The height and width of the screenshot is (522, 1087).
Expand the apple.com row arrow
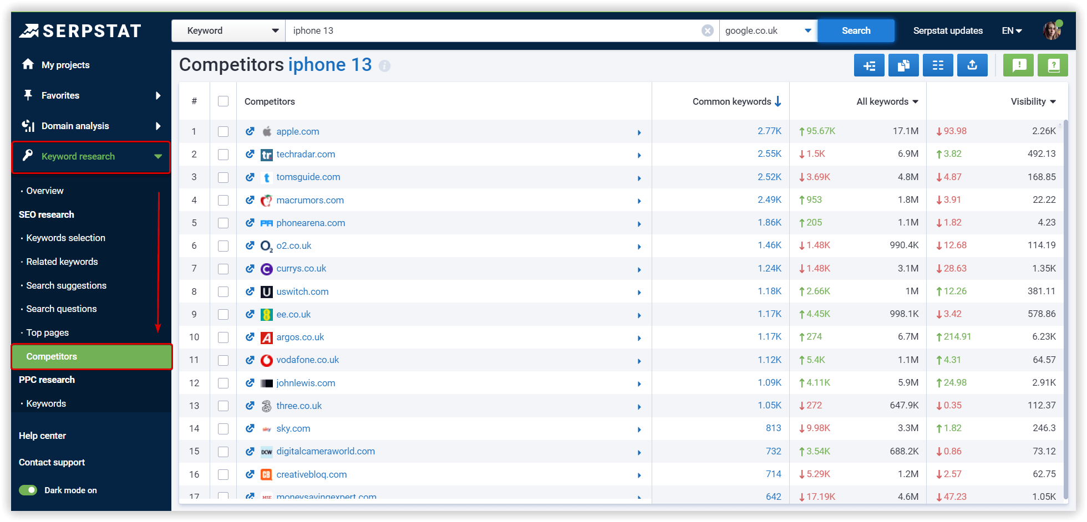pyautogui.click(x=639, y=132)
